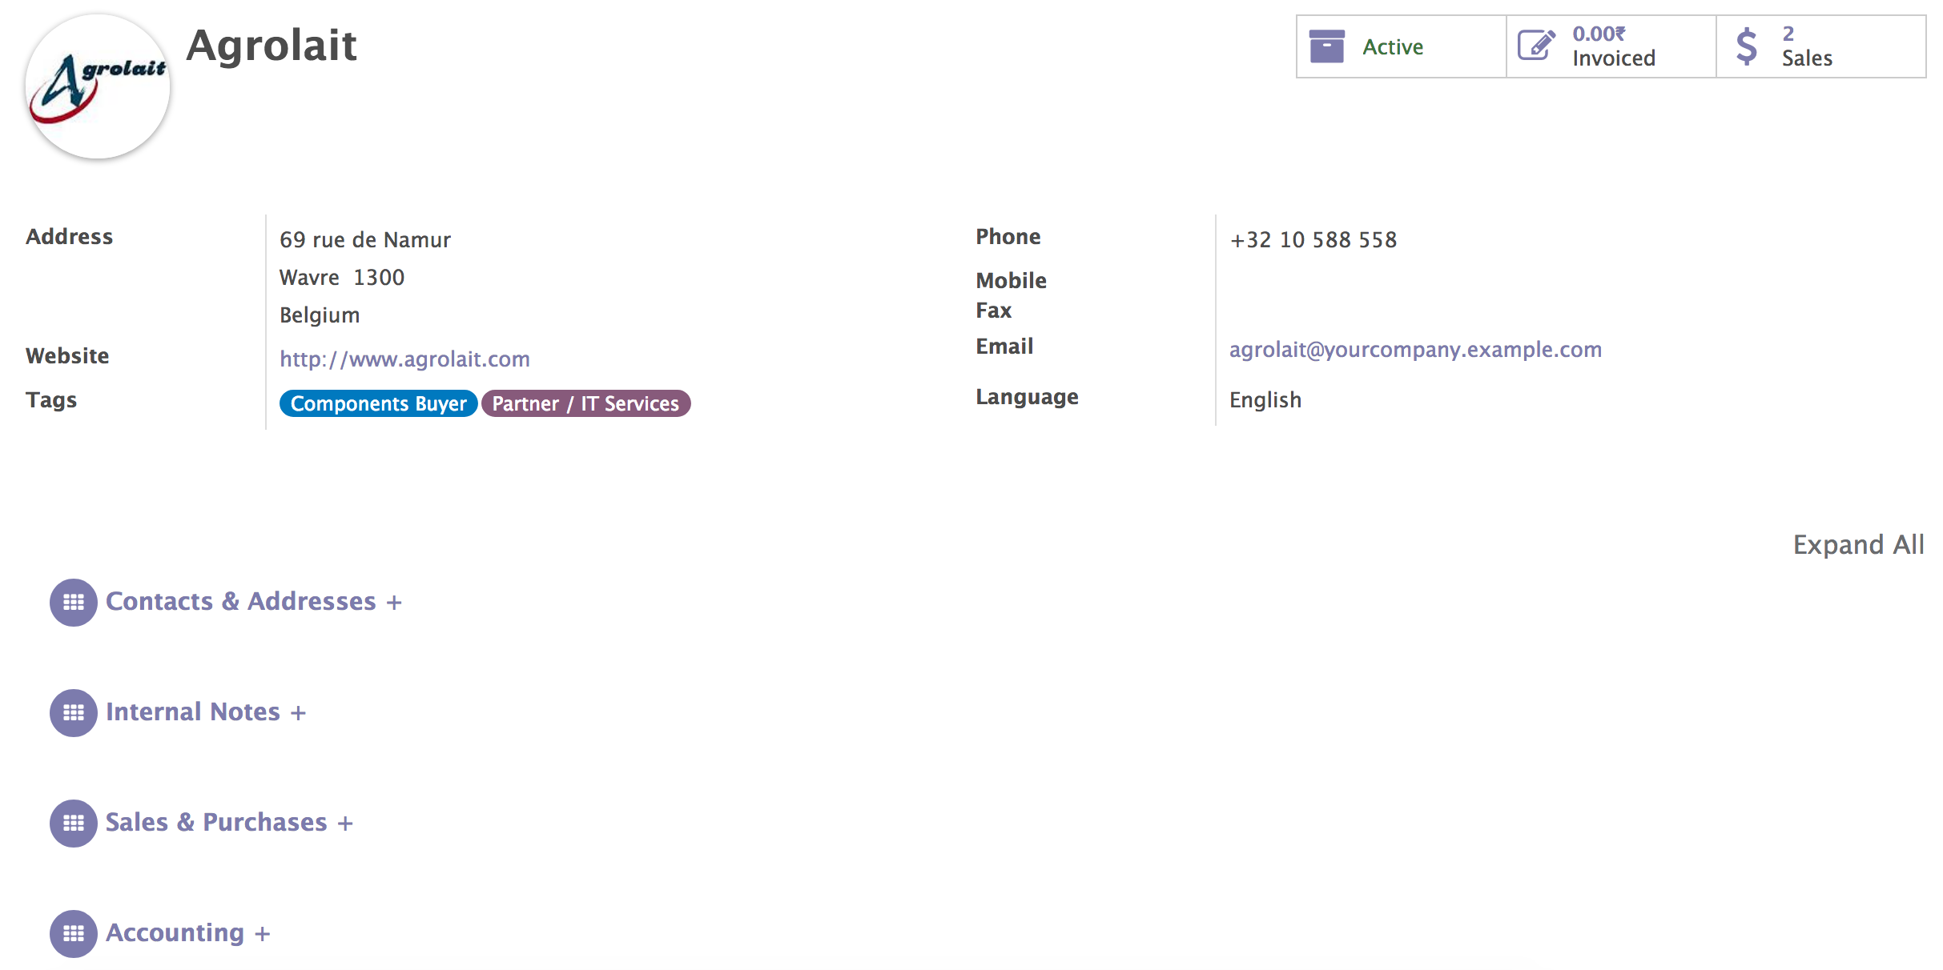1943x970 pixels.
Task: Expand the Internal Notes plus sign
Action: coord(298,713)
